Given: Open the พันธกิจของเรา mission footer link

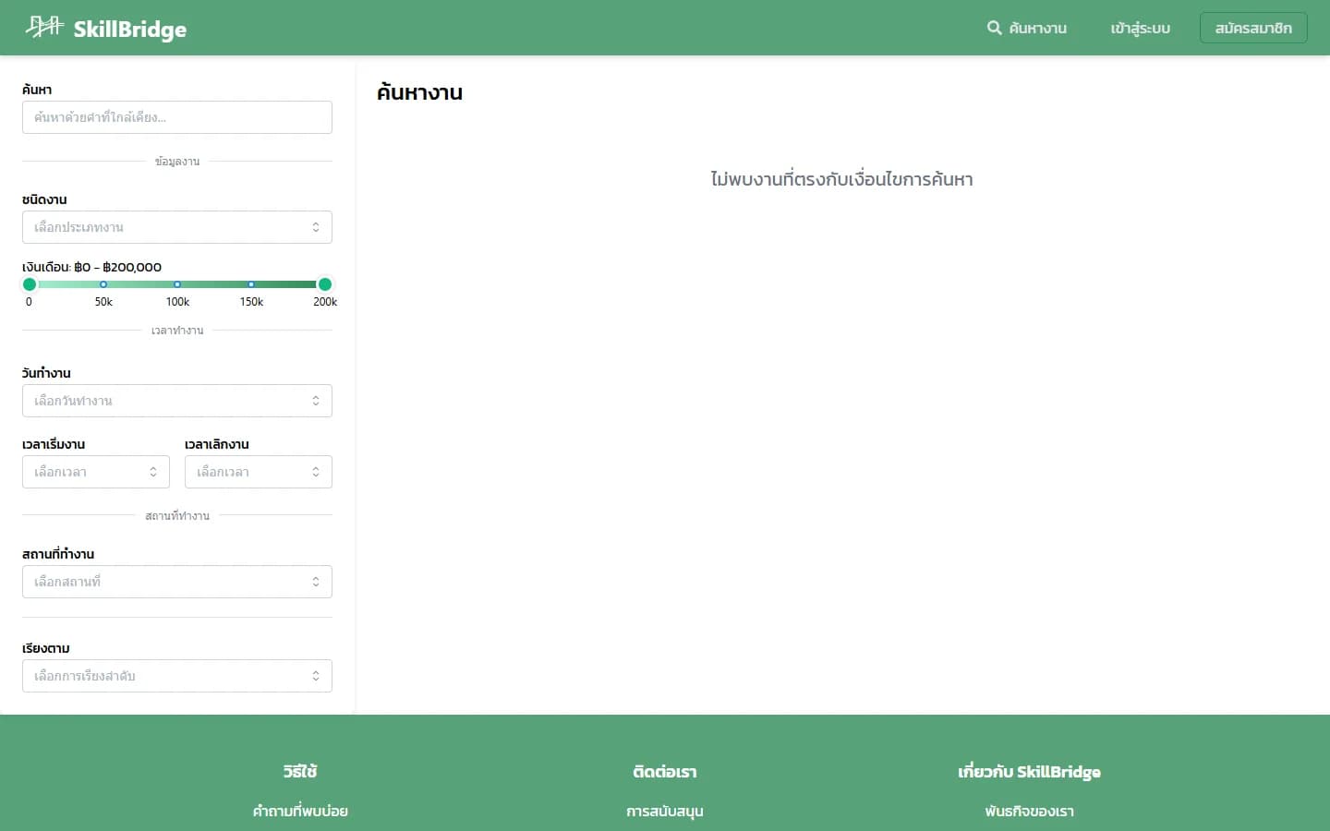Looking at the screenshot, I should pyautogui.click(x=1029, y=811).
